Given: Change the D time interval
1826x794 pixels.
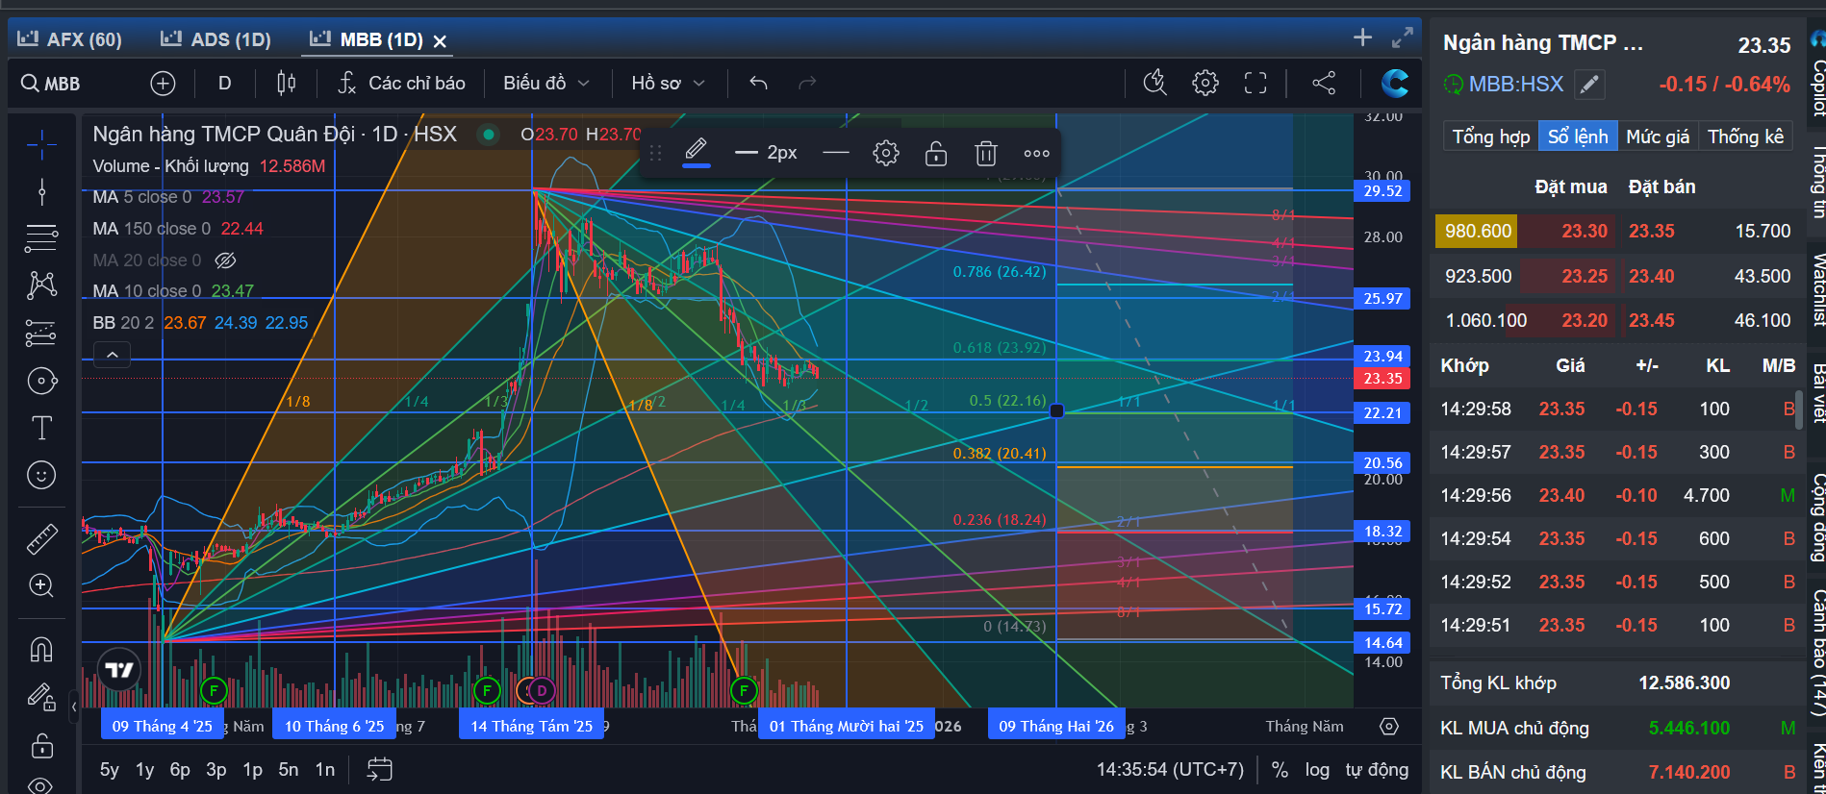Looking at the screenshot, I should click(224, 84).
